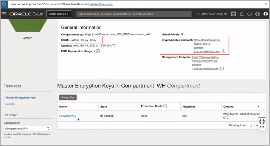Dismiss the satisfaction survey banner
The image size is (270, 146).
[266, 4]
